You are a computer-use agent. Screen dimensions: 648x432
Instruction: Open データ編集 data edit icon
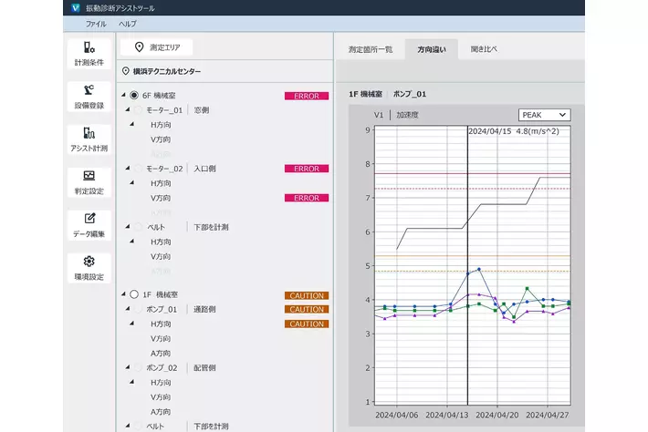[89, 219]
